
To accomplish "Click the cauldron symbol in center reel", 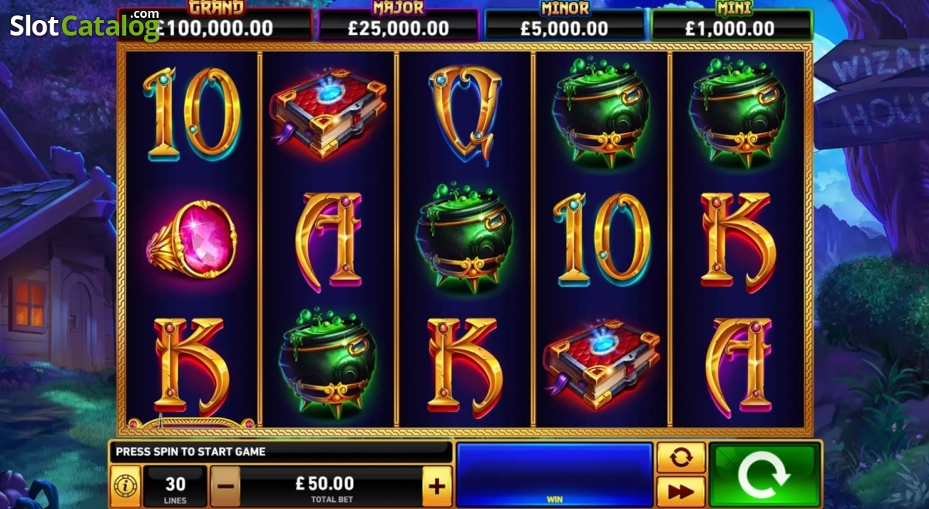I will tap(464, 236).
